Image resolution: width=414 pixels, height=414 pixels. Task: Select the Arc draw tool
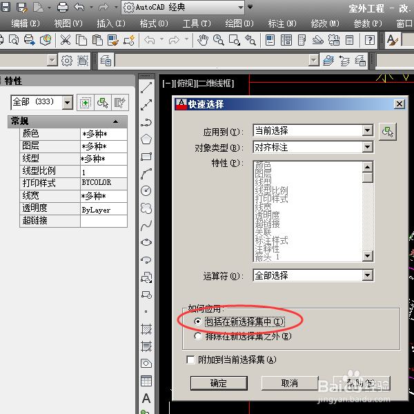(x=146, y=174)
